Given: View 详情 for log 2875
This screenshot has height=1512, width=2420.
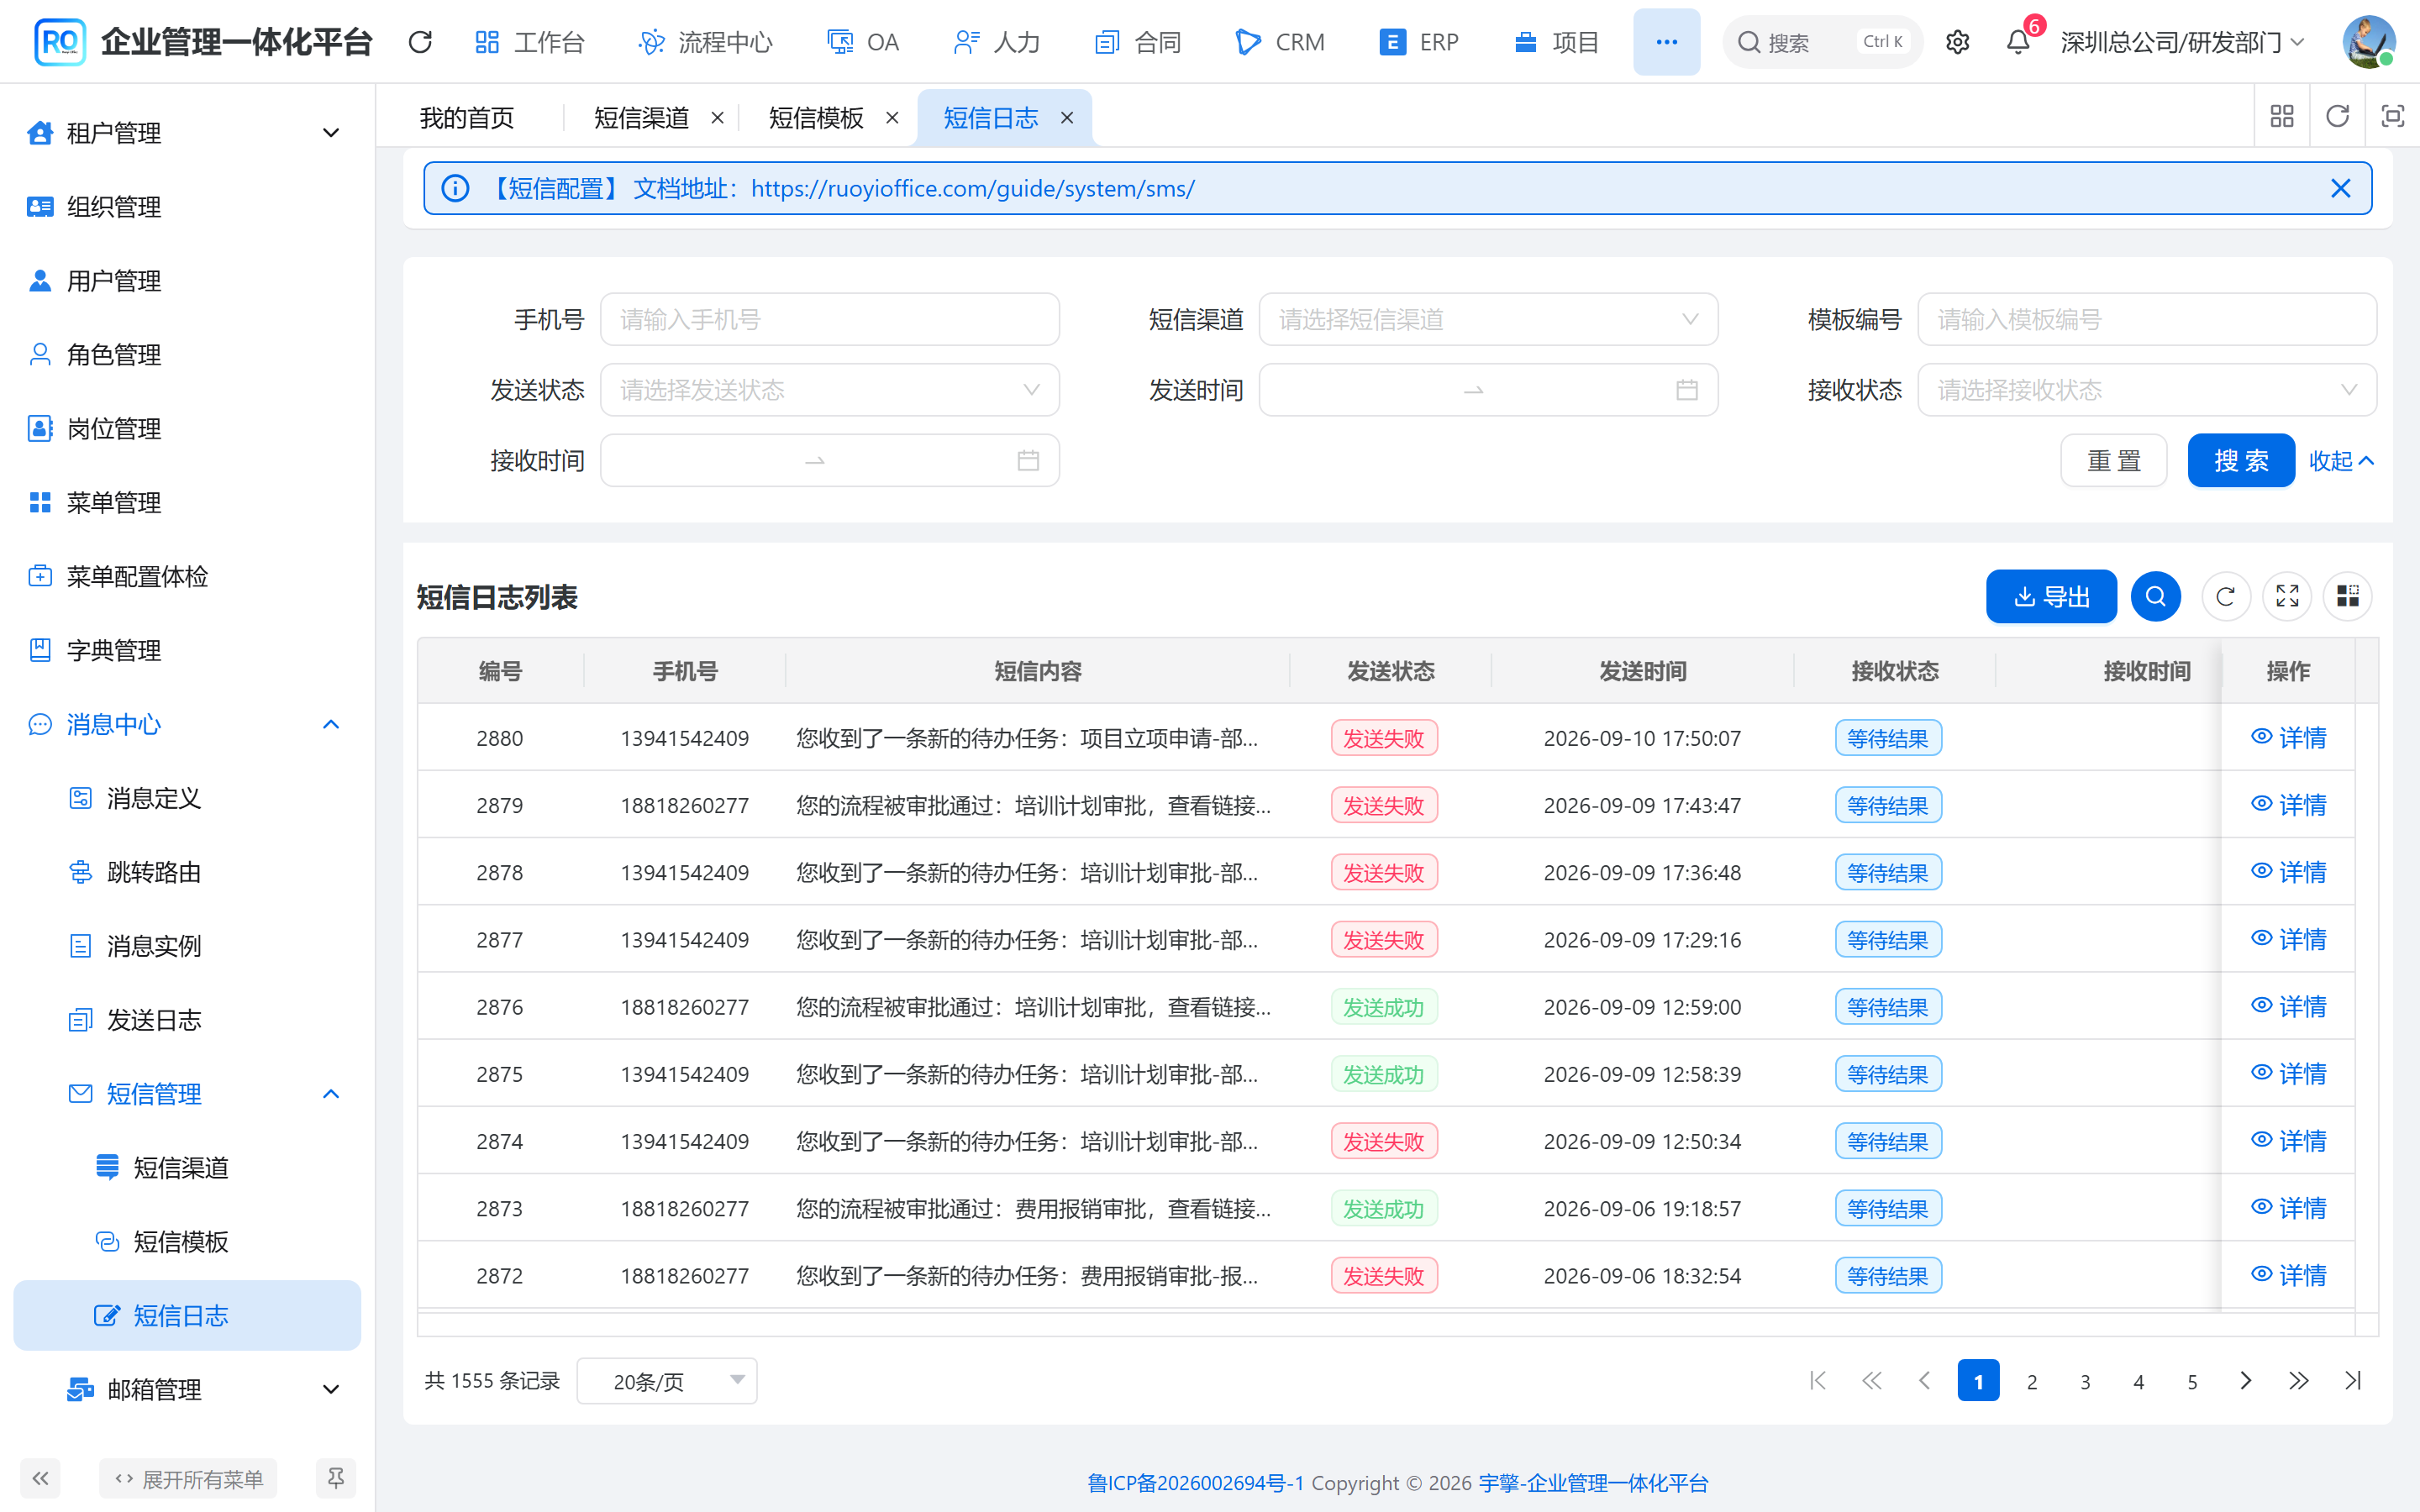Looking at the screenshot, I should 2288,1074.
